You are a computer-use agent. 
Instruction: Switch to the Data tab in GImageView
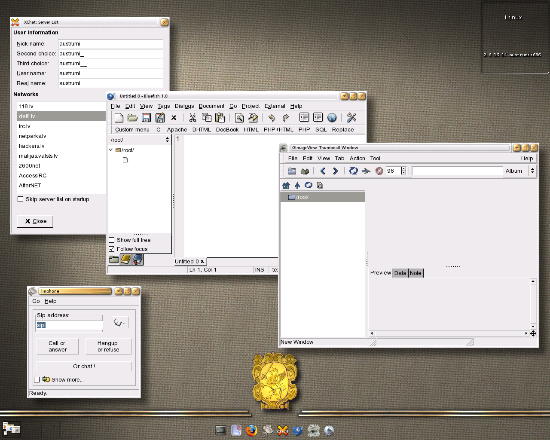click(x=400, y=273)
